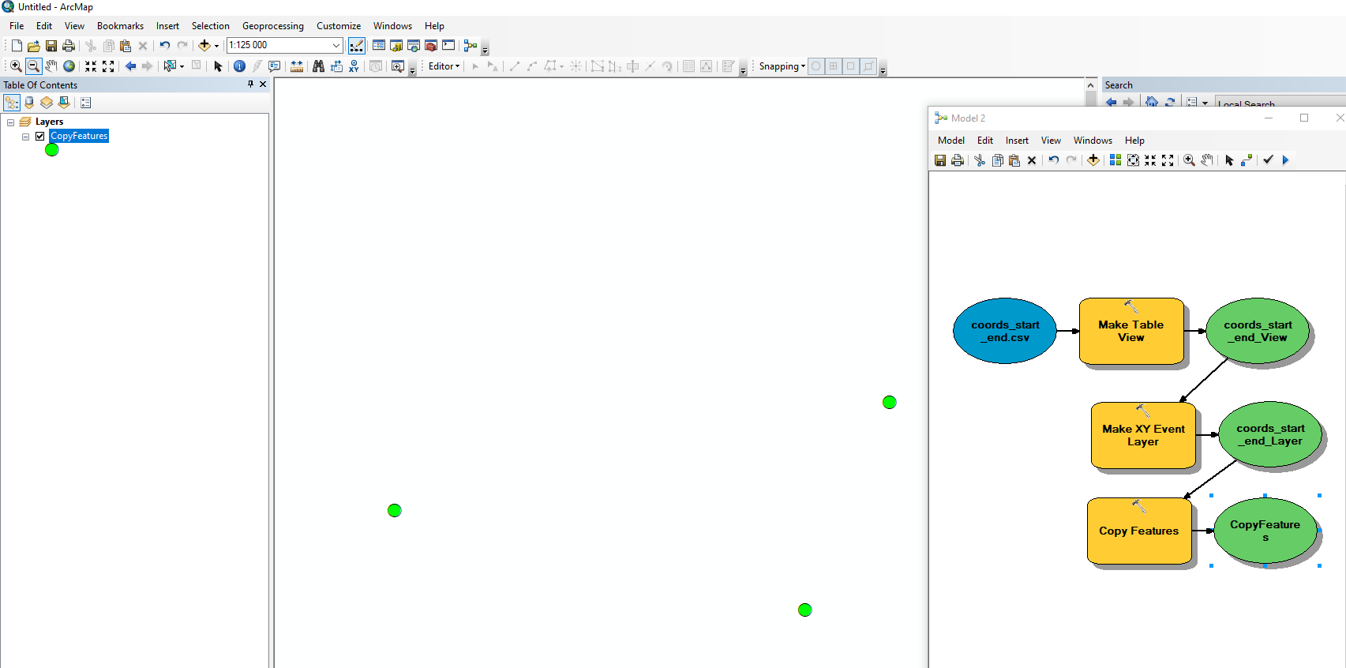The height and width of the screenshot is (668, 1346).
Task: Click the HTML Popup icon
Action: pos(274,66)
